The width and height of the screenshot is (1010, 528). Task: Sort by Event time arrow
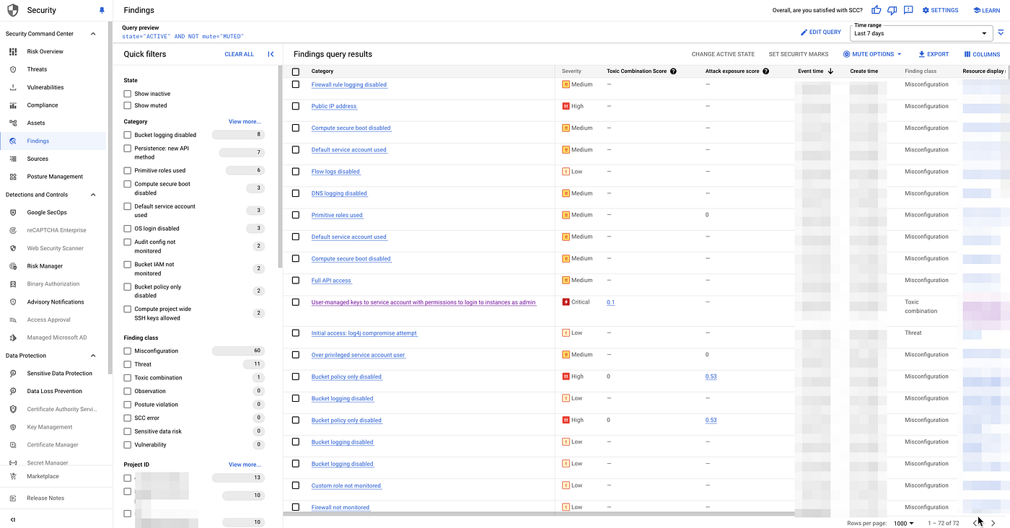[x=830, y=71]
